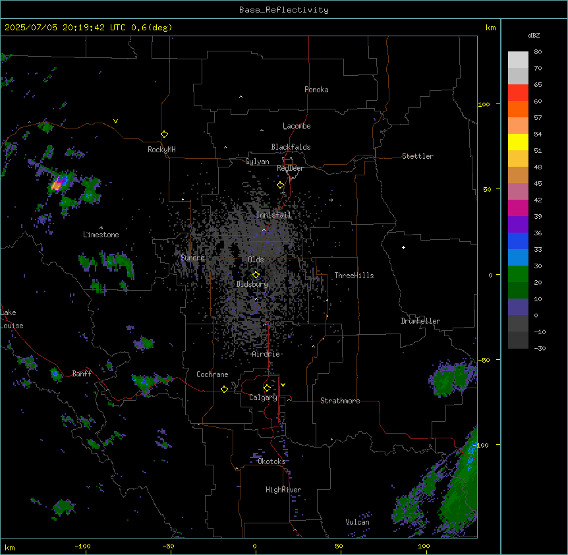Select the yellow diamond marker beside Cochrane
Viewport: 568px width, 555px height.
[x=224, y=389]
